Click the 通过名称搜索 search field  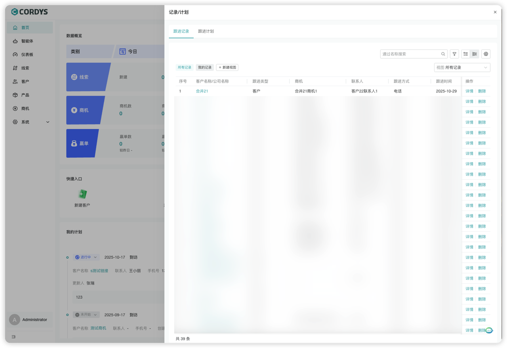coord(410,54)
